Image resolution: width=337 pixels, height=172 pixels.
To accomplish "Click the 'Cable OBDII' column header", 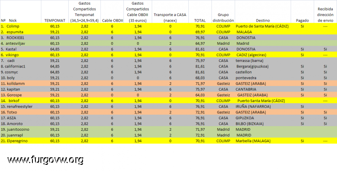I will tap(112, 21).
